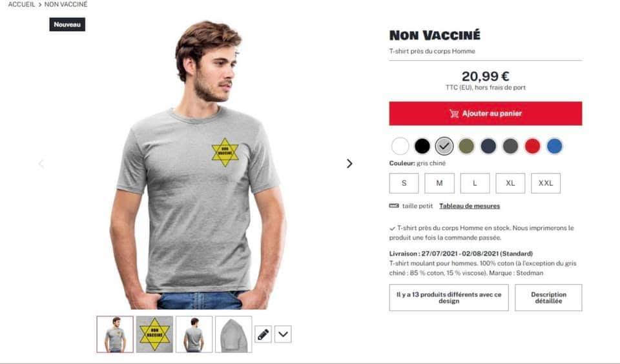This screenshot has width=620, height=364.
Task: Pick the olive green color option
Action: click(466, 147)
